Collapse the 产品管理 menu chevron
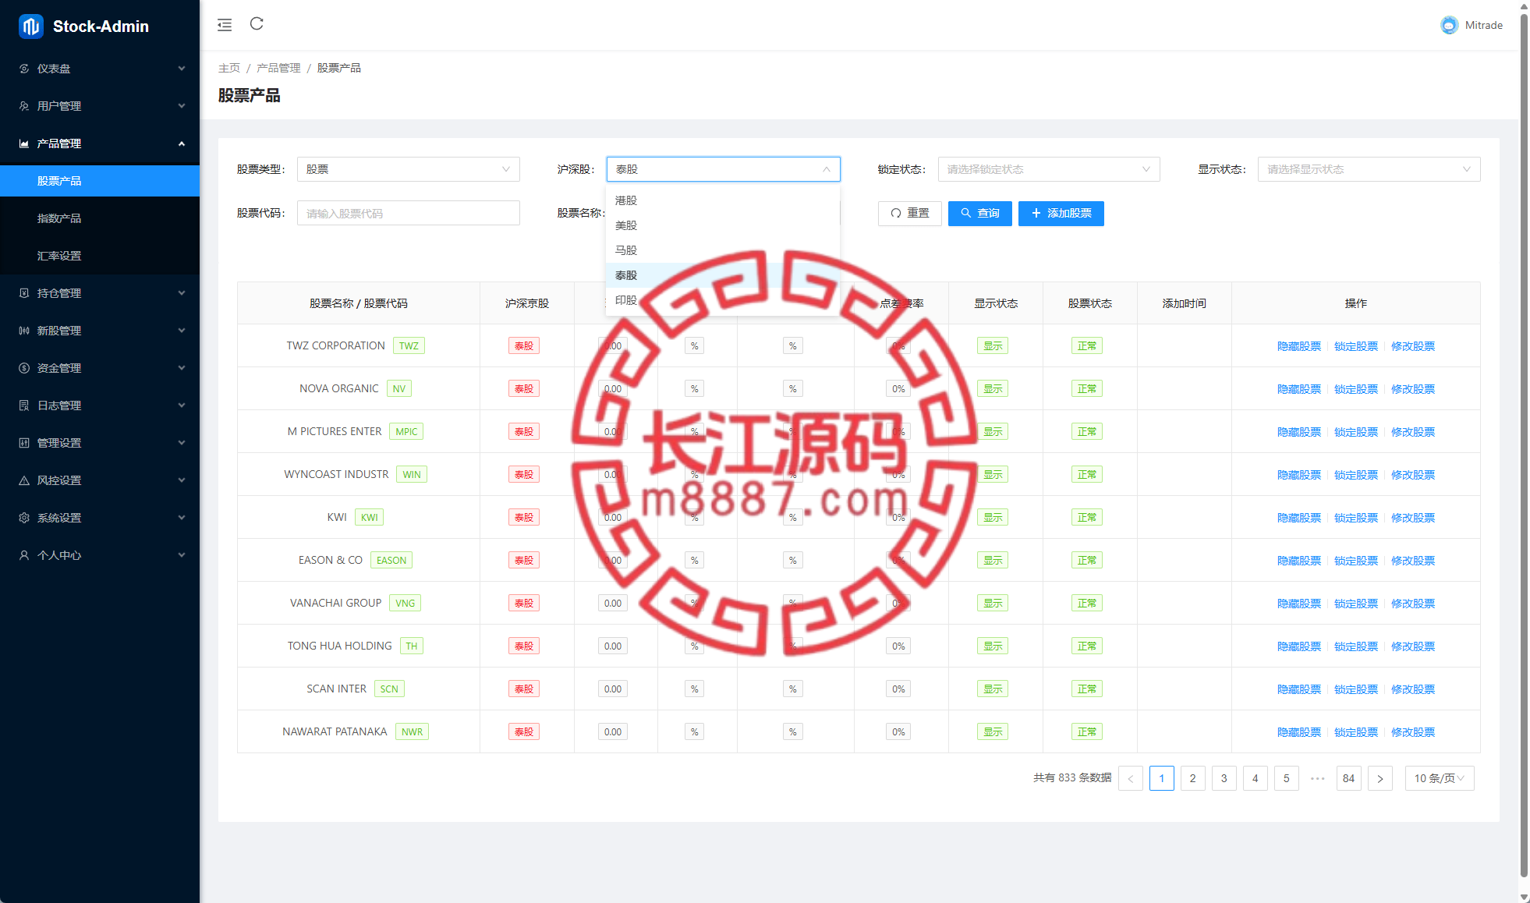The image size is (1530, 903). tap(182, 143)
